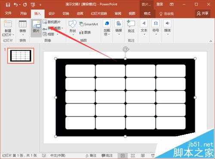Open the 动画 (Animations) tab
Viewport: 215px width, 159px height.
click(x=80, y=14)
